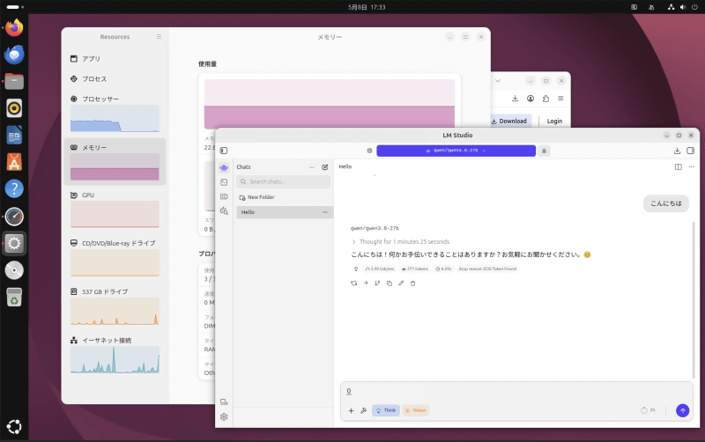The height and width of the screenshot is (442, 705).
Task: Open the Chats panel options ellipsis
Action: tap(312, 167)
